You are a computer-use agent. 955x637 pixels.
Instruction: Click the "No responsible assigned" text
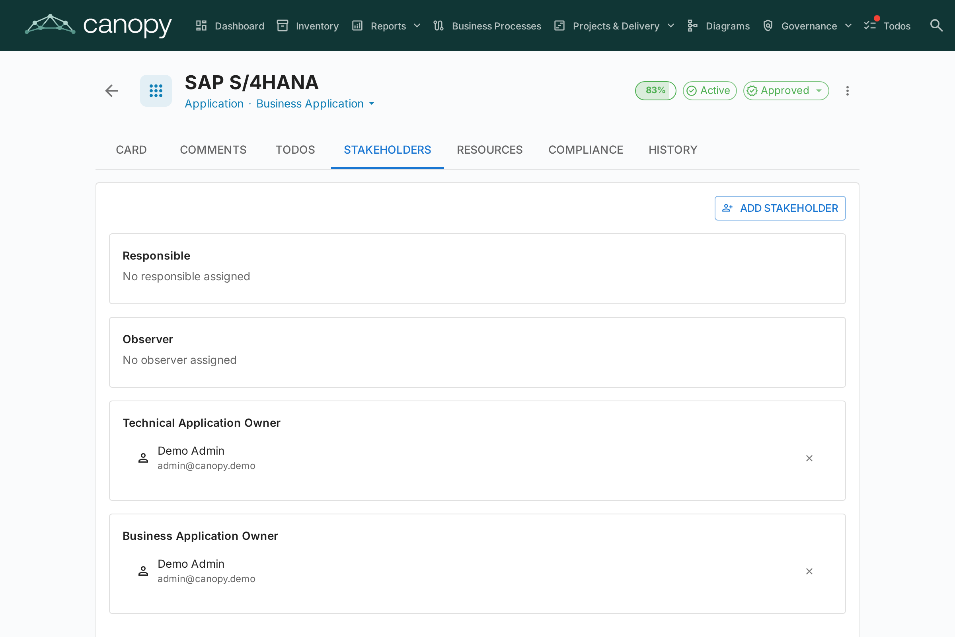coord(186,276)
